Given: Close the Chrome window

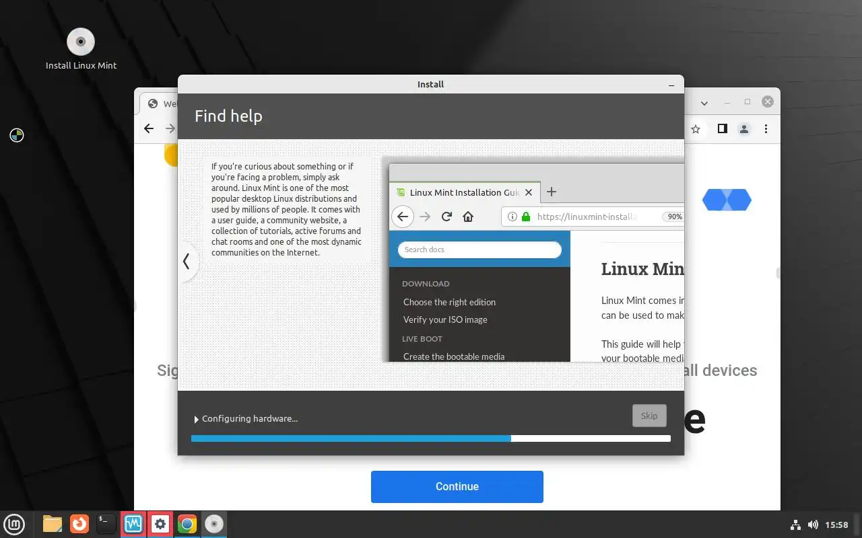Looking at the screenshot, I should tap(768, 102).
